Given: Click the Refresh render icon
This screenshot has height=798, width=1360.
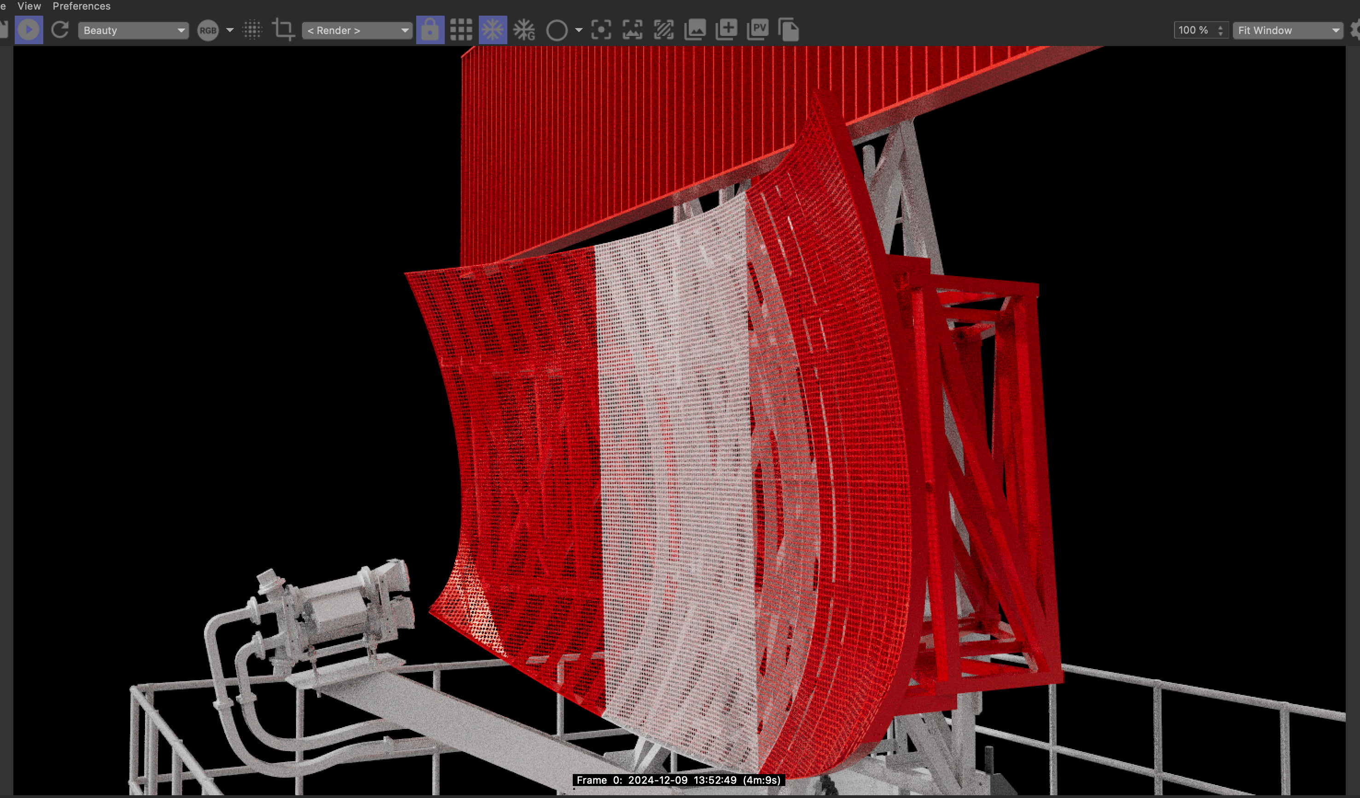Looking at the screenshot, I should 60,29.
